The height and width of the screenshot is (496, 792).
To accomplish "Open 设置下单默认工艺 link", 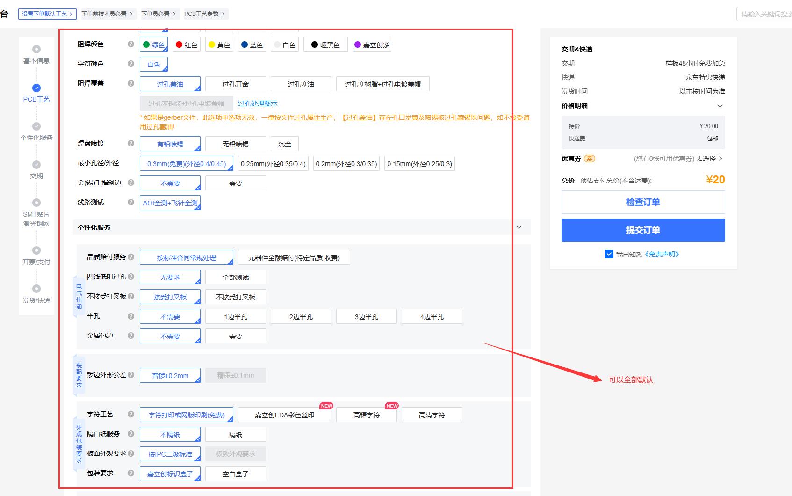I will pos(47,14).
